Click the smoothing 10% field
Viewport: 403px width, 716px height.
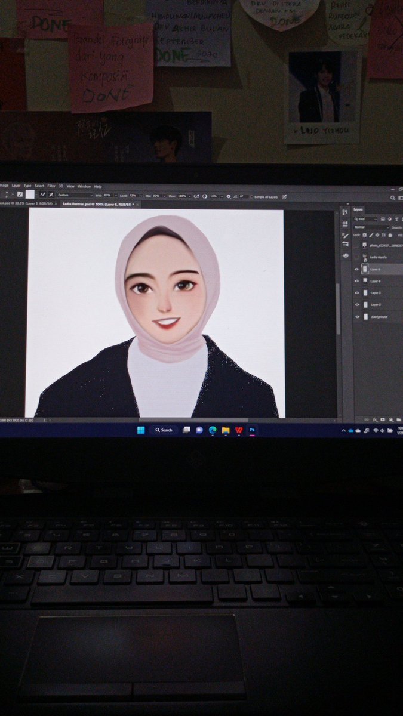click(214, 196)
